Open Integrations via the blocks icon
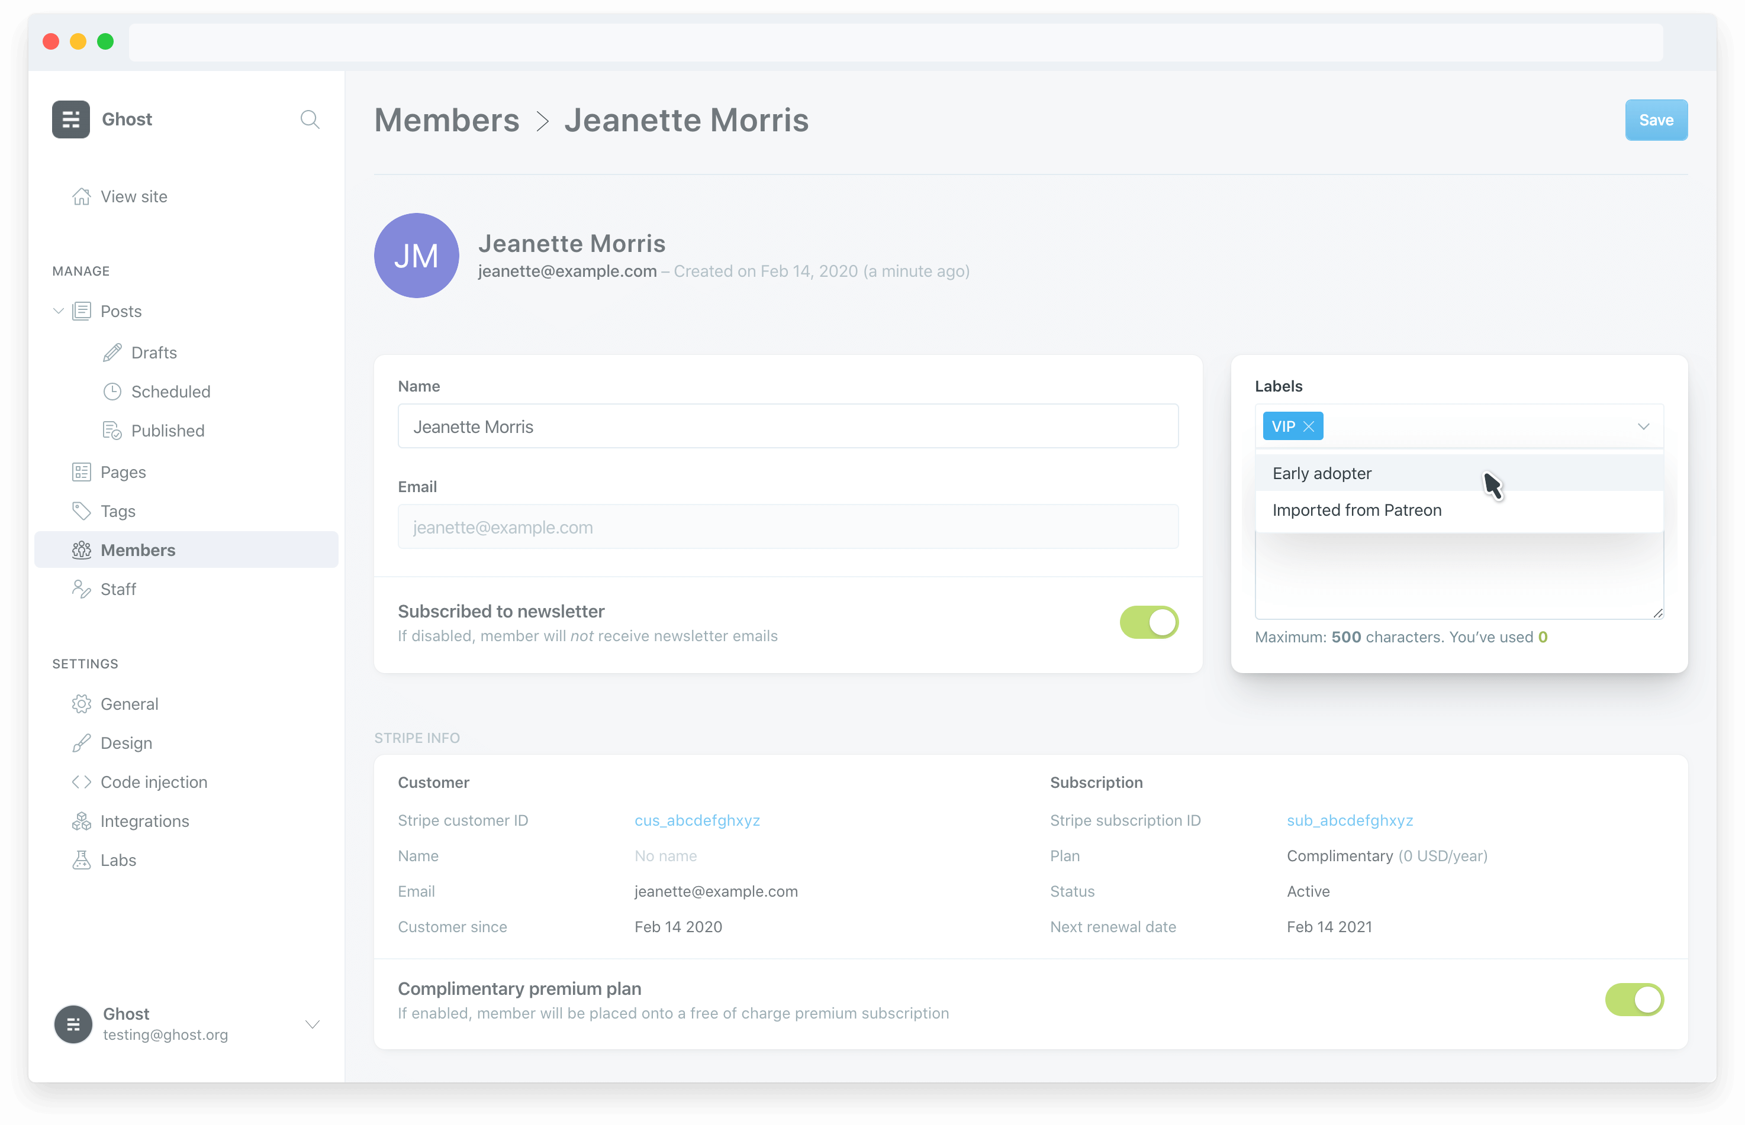Image resolution: width=1745 pixels, height=1125 pixels. pos(82,820)
